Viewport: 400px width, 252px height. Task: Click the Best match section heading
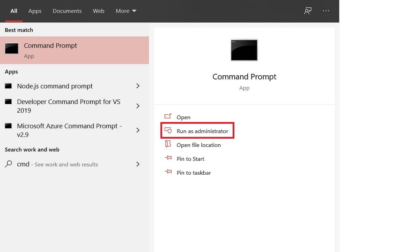tap(19, 30)
